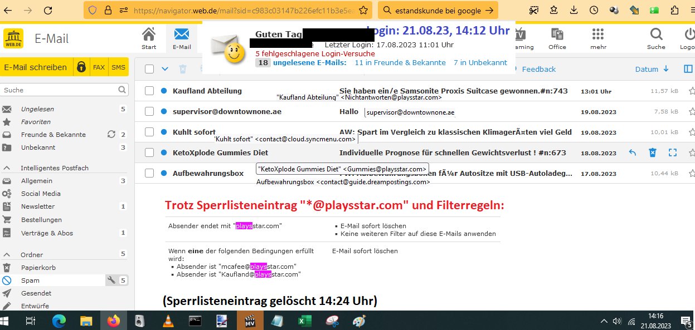Toggle the sort direction arrow next to Datum
Screen dimensions: 695x330
point(665,69)
